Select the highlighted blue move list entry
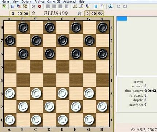The image size is (157, 132). [x=122, y=19]
